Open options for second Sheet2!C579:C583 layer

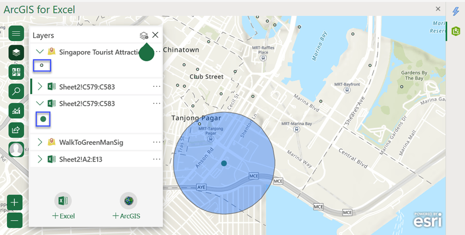coord(156,103)
